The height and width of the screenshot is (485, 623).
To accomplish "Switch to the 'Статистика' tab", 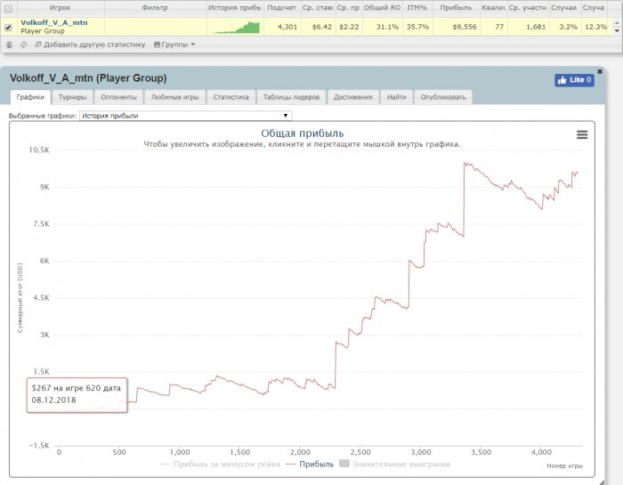I will 231,97.
